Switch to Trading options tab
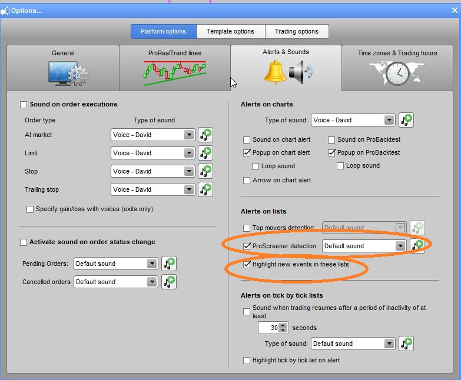The height and width of the screenshot is (380, 461). [x=297, y=31]
